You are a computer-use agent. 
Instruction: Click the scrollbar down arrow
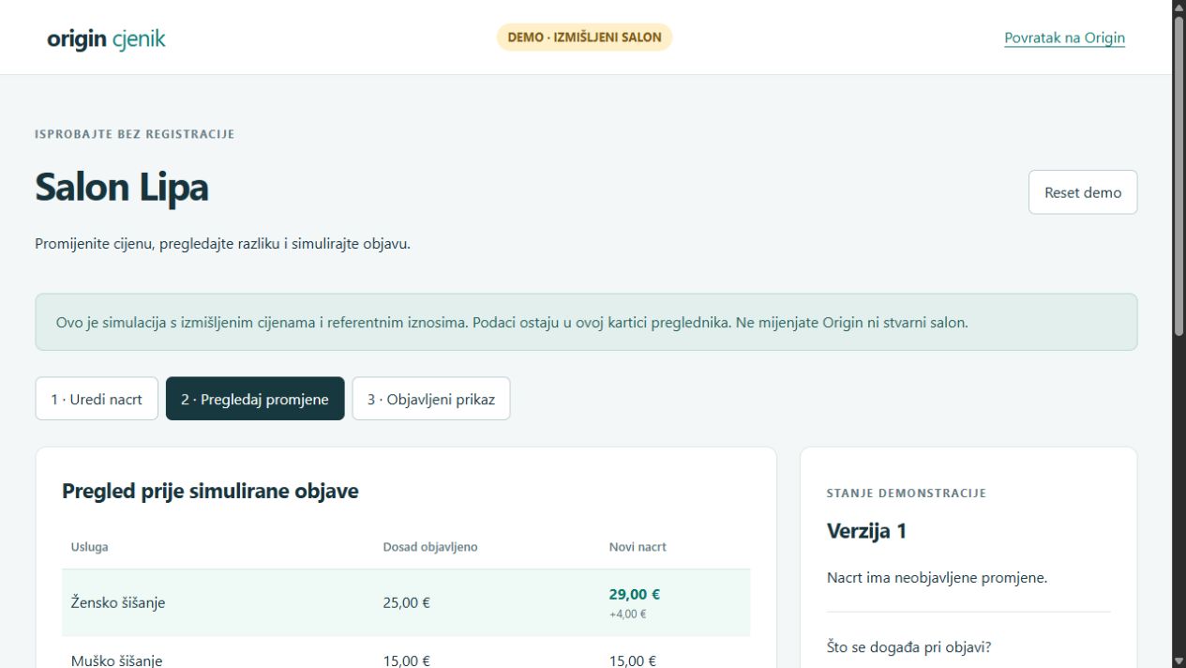tap(1178, 660)
